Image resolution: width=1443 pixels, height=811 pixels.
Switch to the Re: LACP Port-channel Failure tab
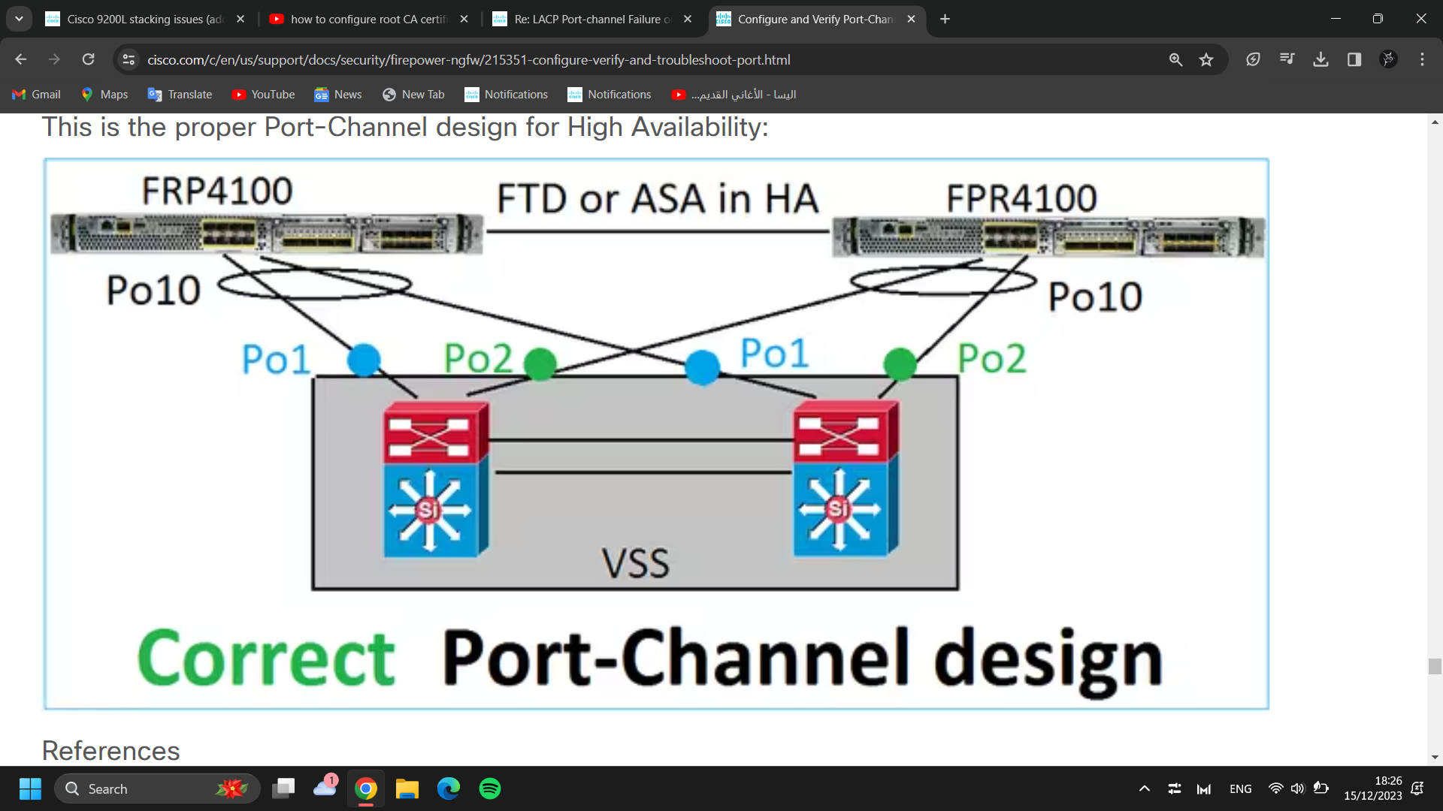pyautogui.click(x=592, y=19)
